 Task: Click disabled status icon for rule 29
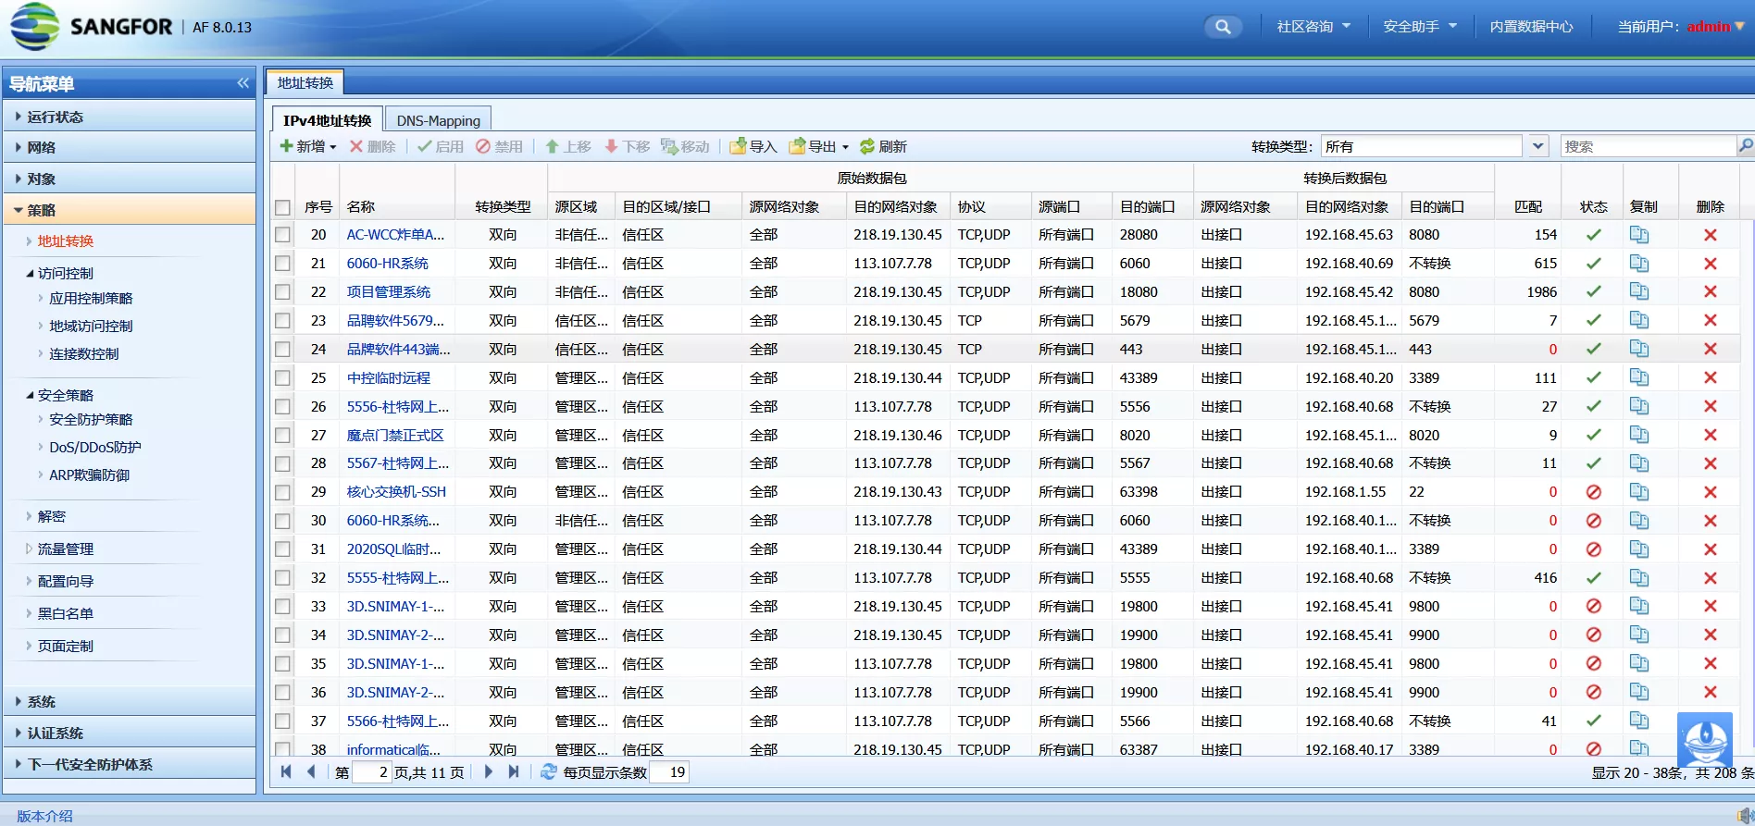point(1593,492)
